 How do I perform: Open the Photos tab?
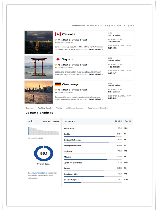(x=59, y=108)
